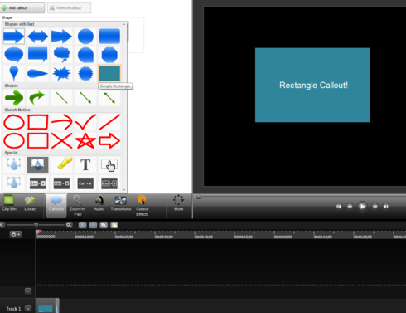Jump to the next clip
Screen dimensions: 406x313
pyautogui.click(x=386, y=206)
